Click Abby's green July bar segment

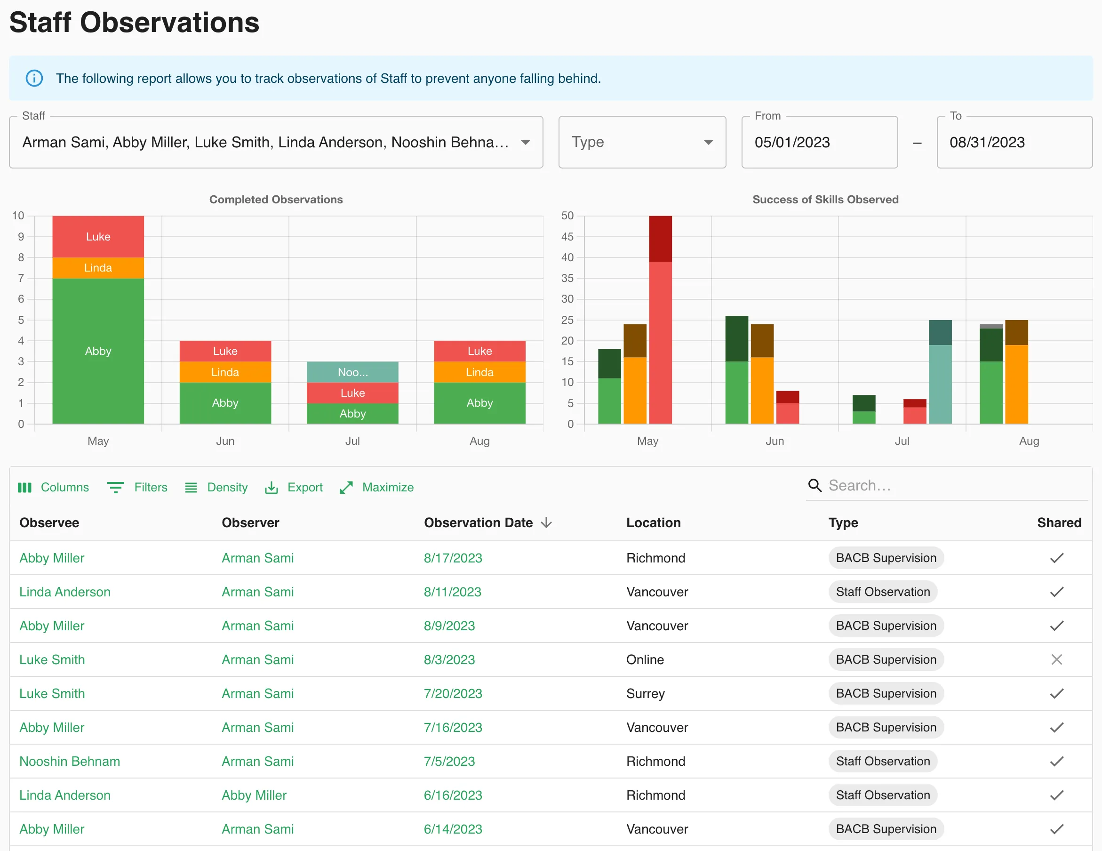352,413
